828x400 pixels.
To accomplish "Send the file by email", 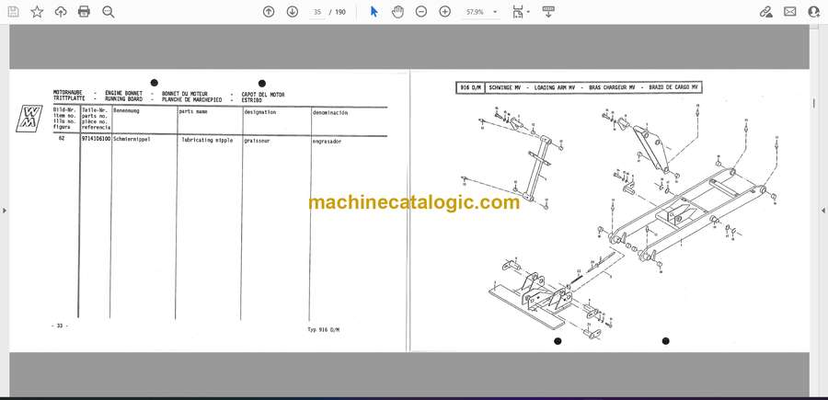I will pos(790,12).
